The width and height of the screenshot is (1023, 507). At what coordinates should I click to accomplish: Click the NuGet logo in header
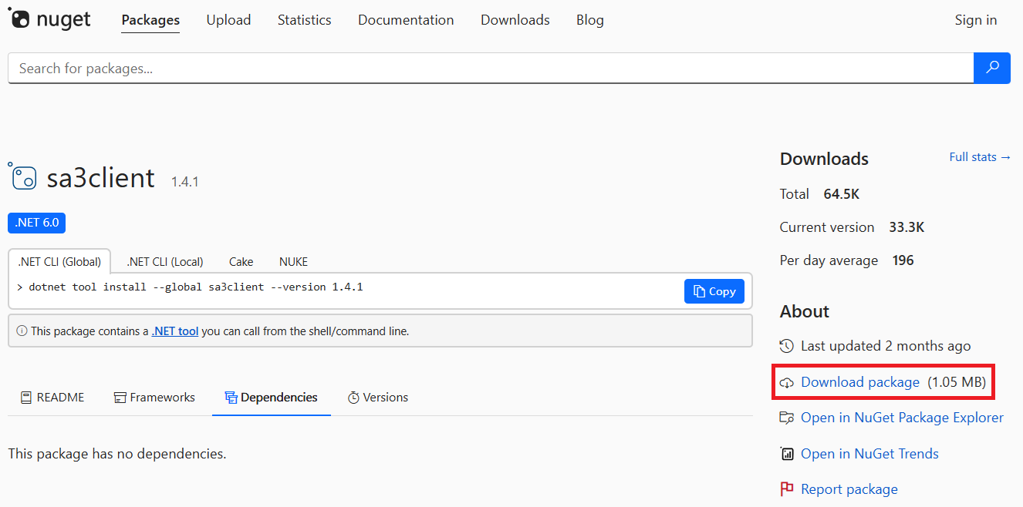click(50, 20)
